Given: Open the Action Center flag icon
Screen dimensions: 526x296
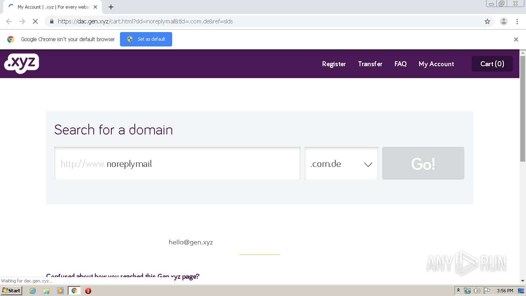Looking at the screenshot, I should 487,291.
